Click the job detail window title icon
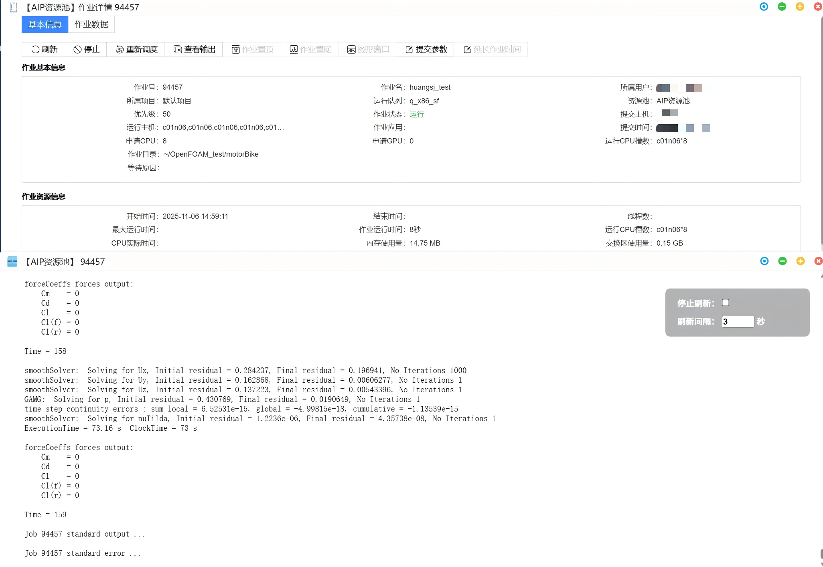Viewport: 823px width, 567px height. (13, 7)
